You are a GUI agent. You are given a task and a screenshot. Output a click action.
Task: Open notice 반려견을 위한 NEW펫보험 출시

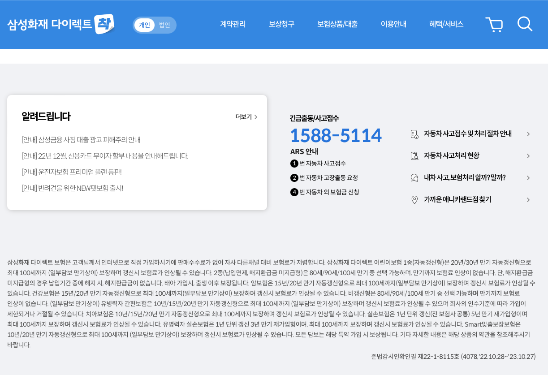72,188
